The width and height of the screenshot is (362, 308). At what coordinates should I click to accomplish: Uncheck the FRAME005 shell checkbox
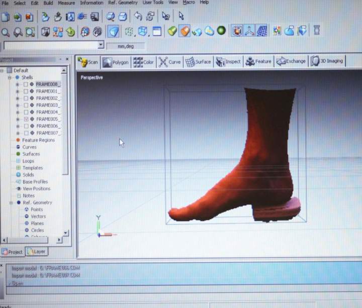pos(26,119)
